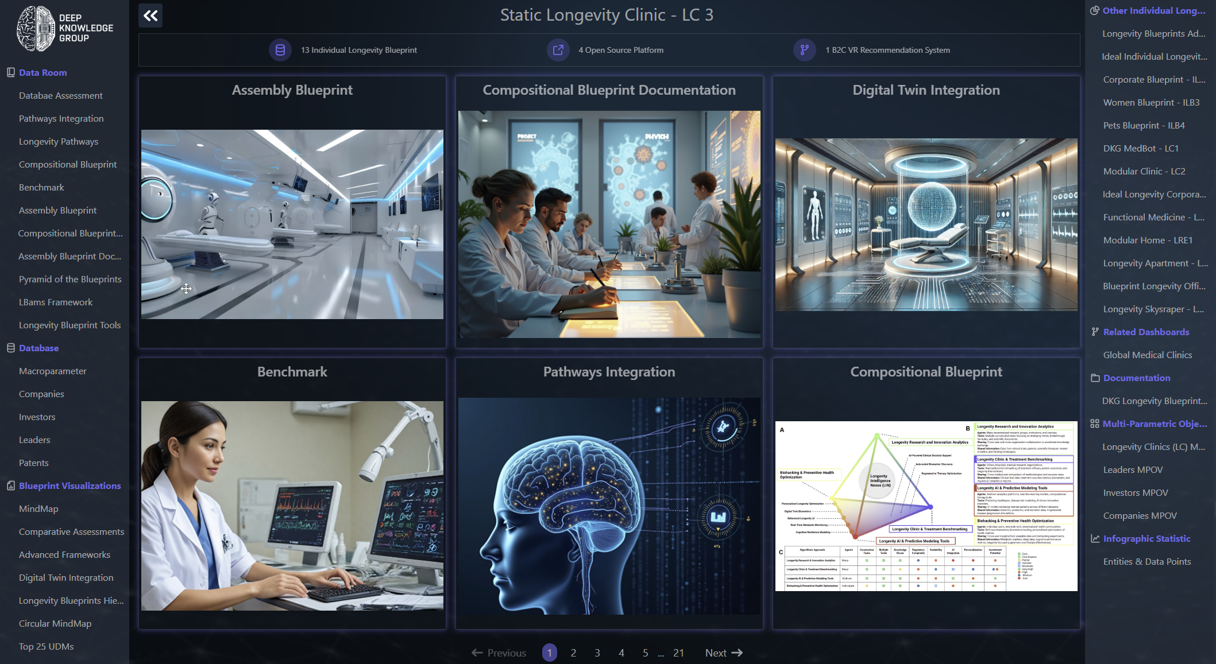Click the Data Room section icon
Viewport: 1216px width, 664px height.
(10, 72)
